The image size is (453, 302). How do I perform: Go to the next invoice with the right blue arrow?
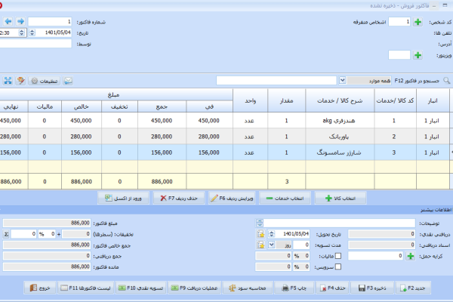[x=20, y=21]
